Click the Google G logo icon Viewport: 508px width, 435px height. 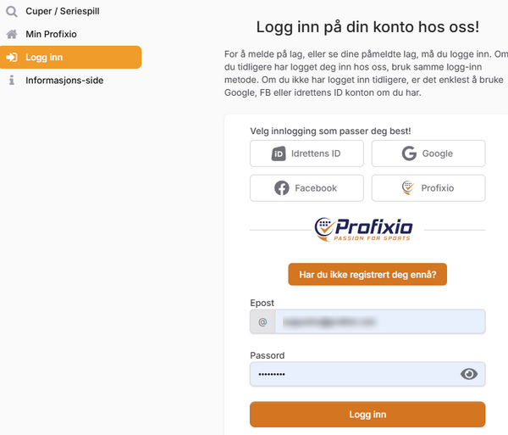click(409, 153)
